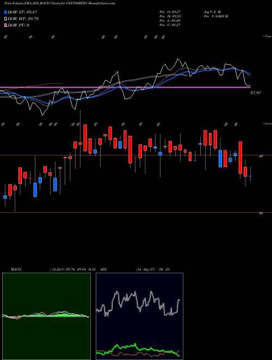Click the 'DOW ST: 39.87' legend label

coord(22,12)
